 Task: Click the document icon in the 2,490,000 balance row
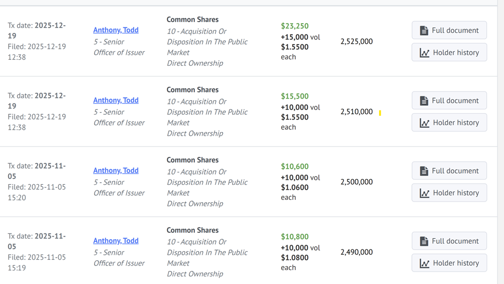point(424,241)
